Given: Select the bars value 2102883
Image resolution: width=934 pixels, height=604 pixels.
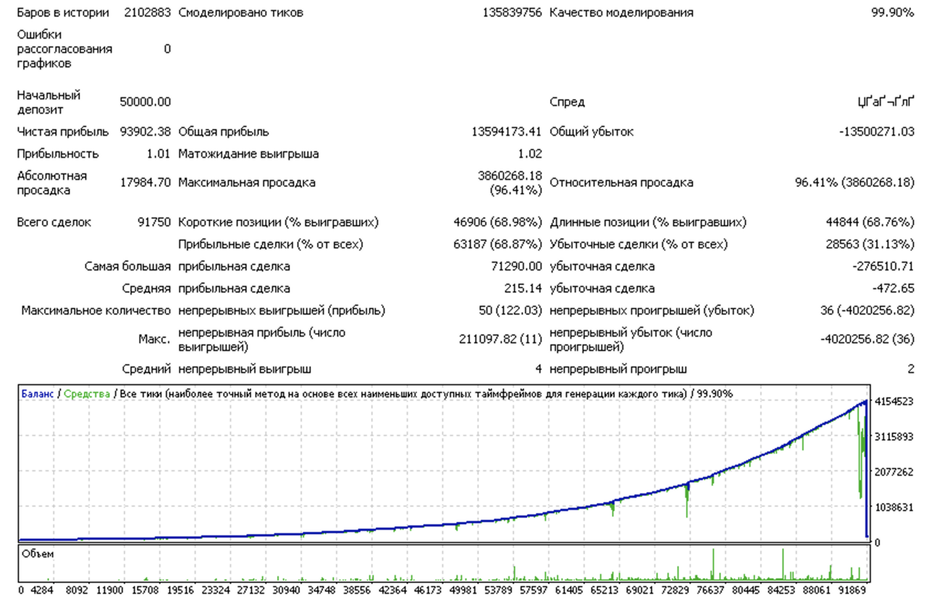Looking at the screenshot, I should tap(148, 12).
